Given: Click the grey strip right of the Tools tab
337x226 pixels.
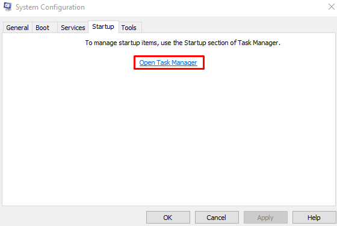Looking at the screenshot, I should click(x=238, y=27).
